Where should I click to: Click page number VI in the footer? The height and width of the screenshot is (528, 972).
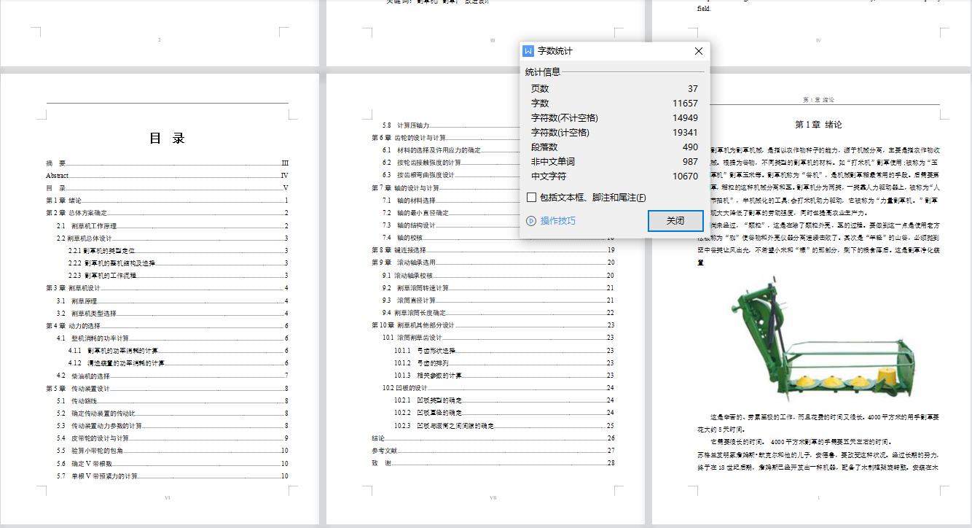click(x=167, y=498)
